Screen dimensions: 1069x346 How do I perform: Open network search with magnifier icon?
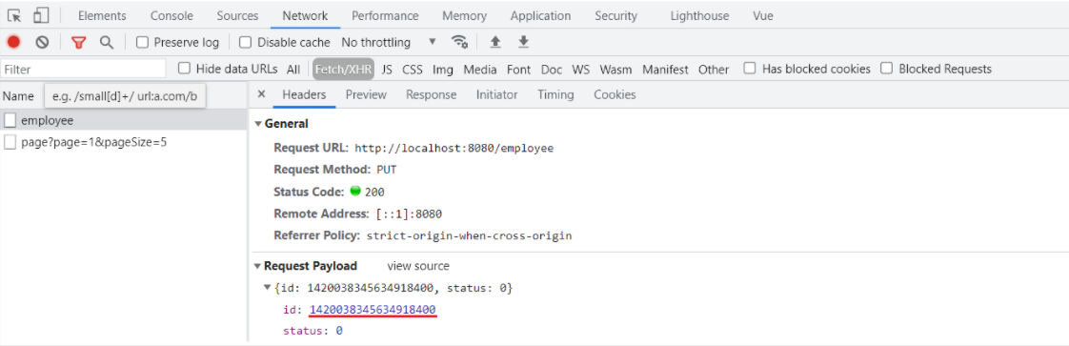pyautogui.click(x=107, y=42)
